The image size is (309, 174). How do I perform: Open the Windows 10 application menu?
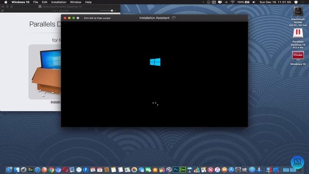(20, 2)
